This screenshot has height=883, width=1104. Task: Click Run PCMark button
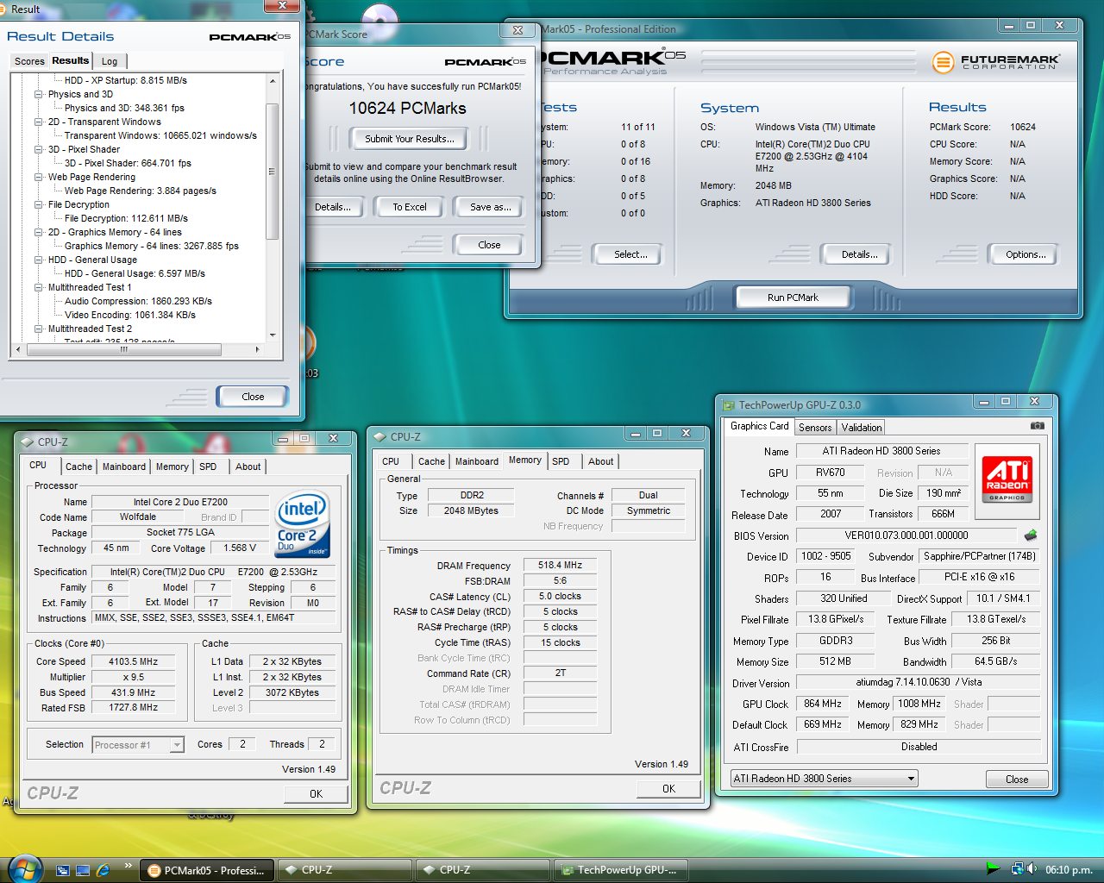793,297
